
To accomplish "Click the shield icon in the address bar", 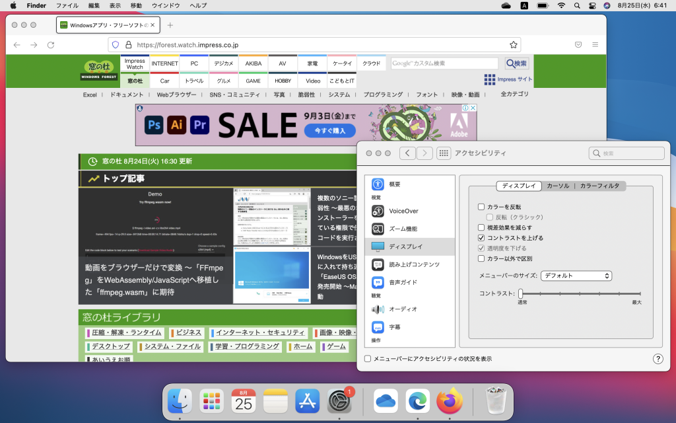I will point(118,44).
